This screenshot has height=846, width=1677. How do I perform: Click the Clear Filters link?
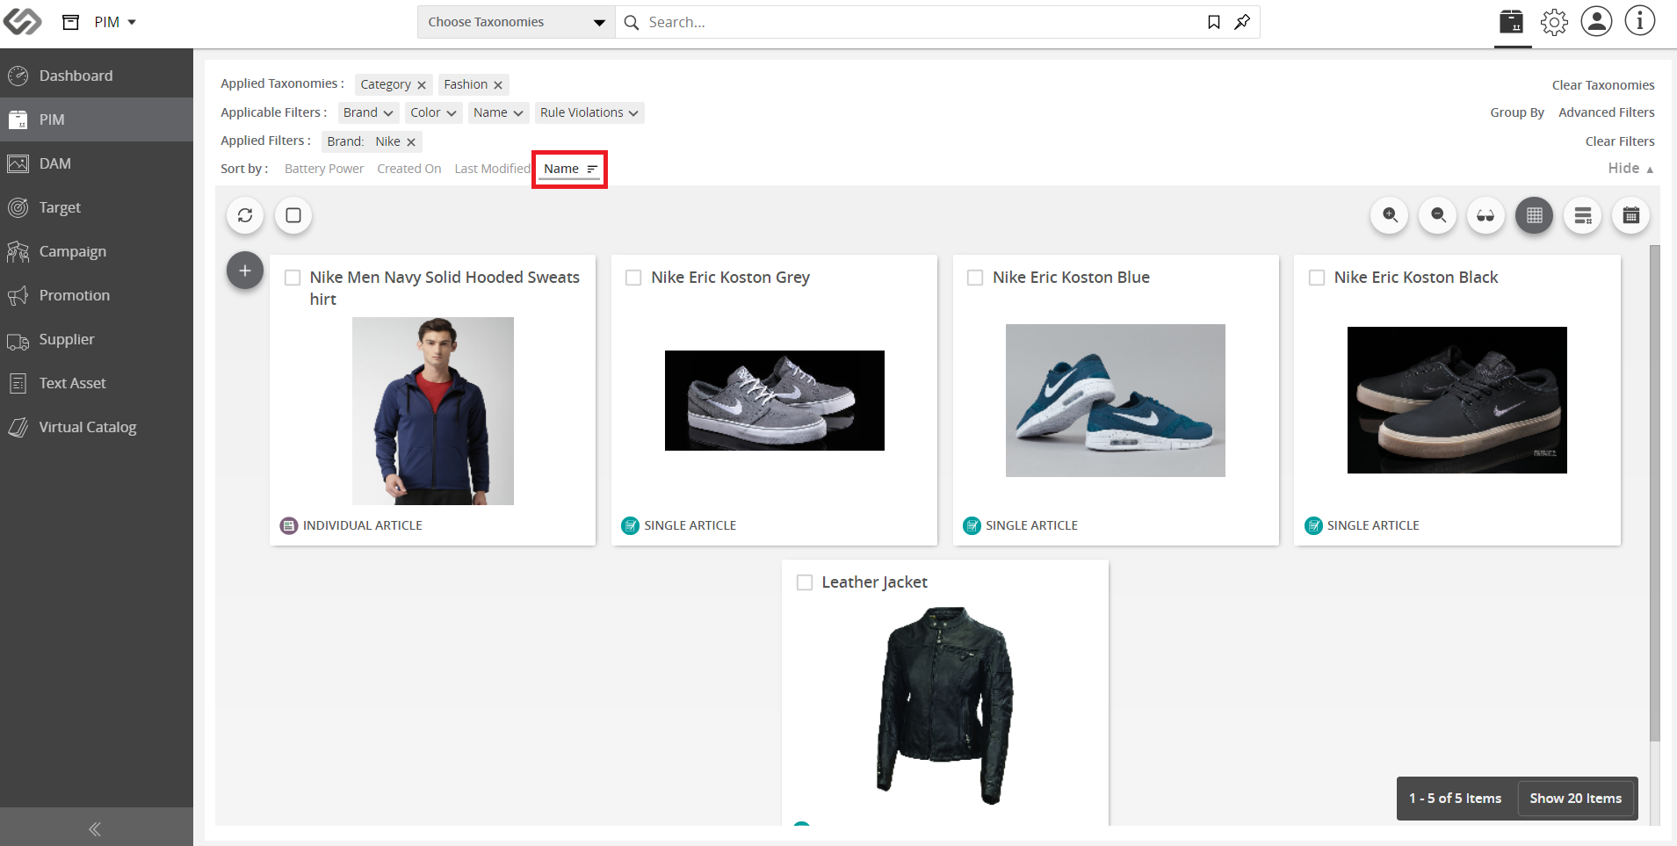(x=1620, y=141)
